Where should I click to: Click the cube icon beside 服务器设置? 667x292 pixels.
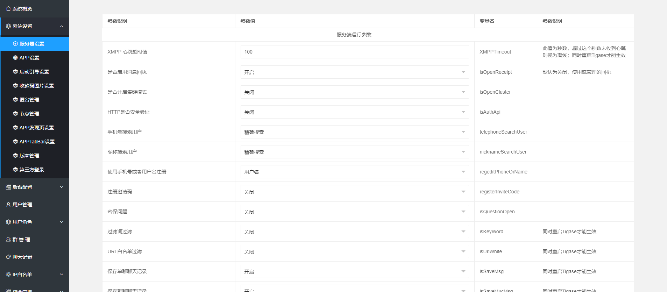click(15, 44)
